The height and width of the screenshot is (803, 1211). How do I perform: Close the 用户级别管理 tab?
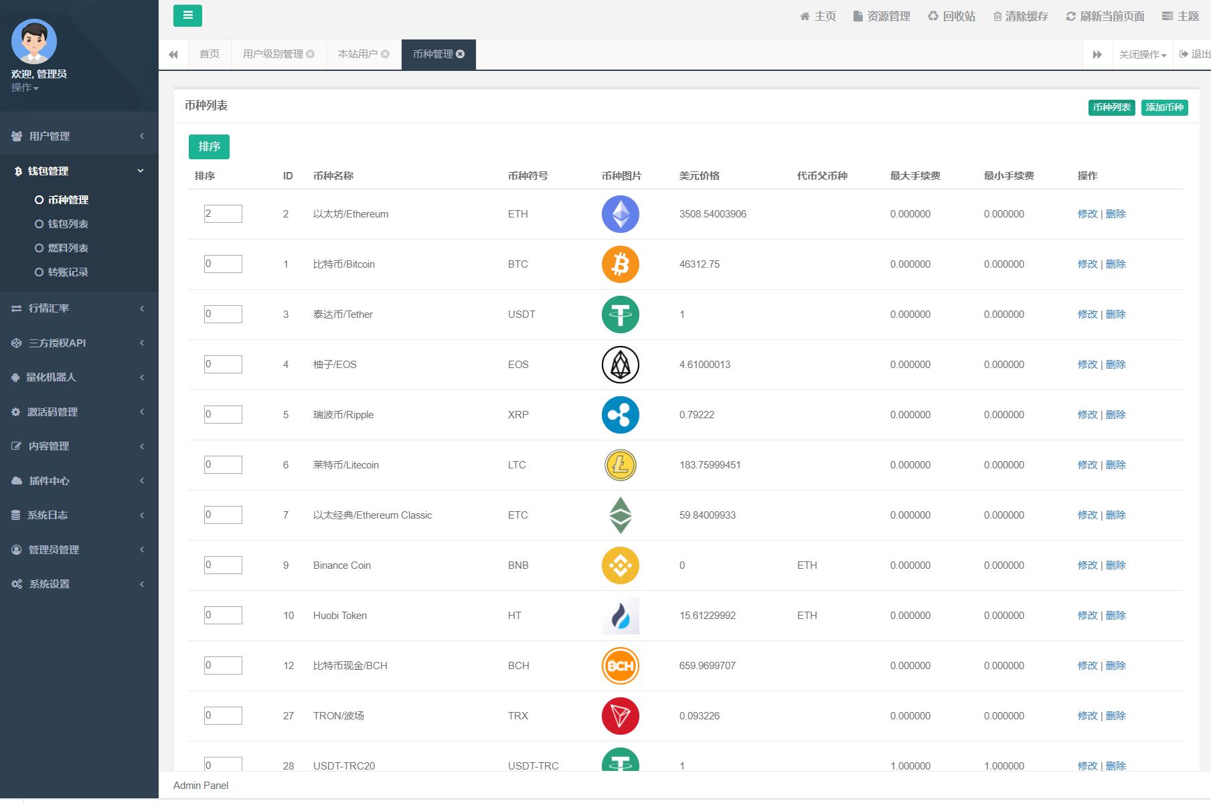tap(311, 54)
